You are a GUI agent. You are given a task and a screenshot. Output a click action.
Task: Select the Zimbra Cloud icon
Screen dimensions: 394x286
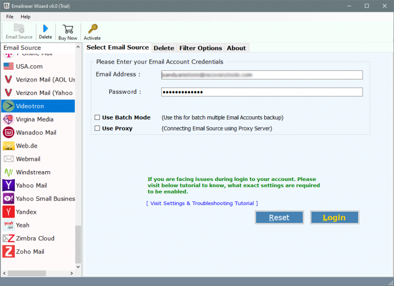pos(9,238)
